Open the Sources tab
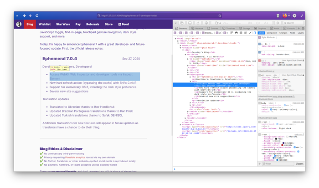The width and height of the screenshot is (319, 188). click(213, 29)
